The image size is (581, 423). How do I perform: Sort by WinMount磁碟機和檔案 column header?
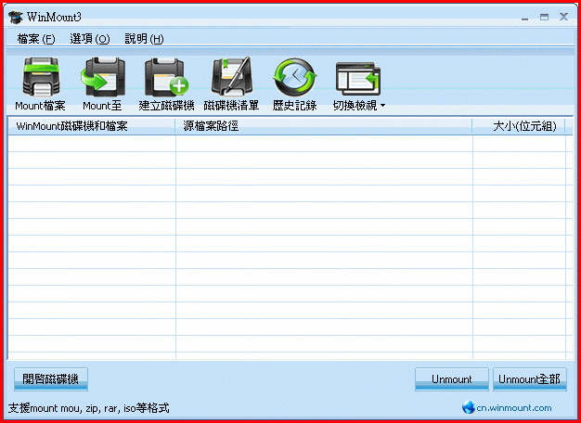coord(91,126)
